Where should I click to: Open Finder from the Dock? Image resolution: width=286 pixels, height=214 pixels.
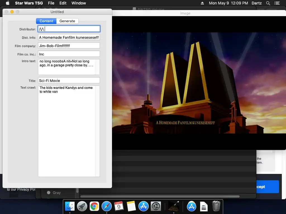pyautogui.click(x=70, y=206)
